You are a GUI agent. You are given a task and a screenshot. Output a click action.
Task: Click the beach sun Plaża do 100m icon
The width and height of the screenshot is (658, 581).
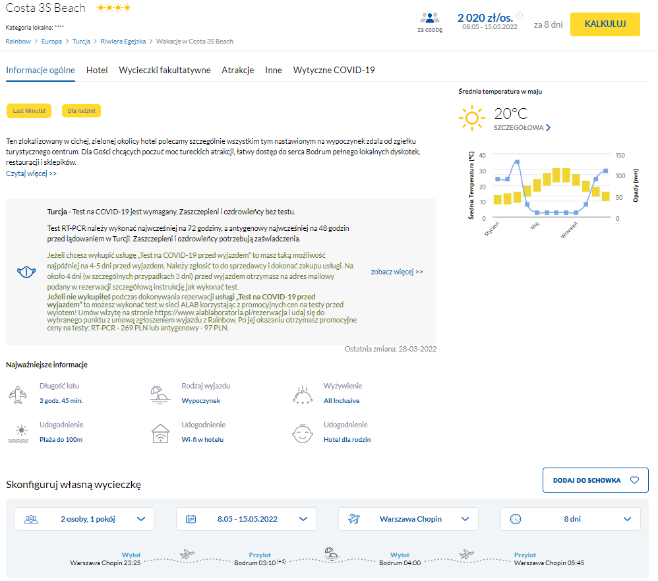coord(19,433)
